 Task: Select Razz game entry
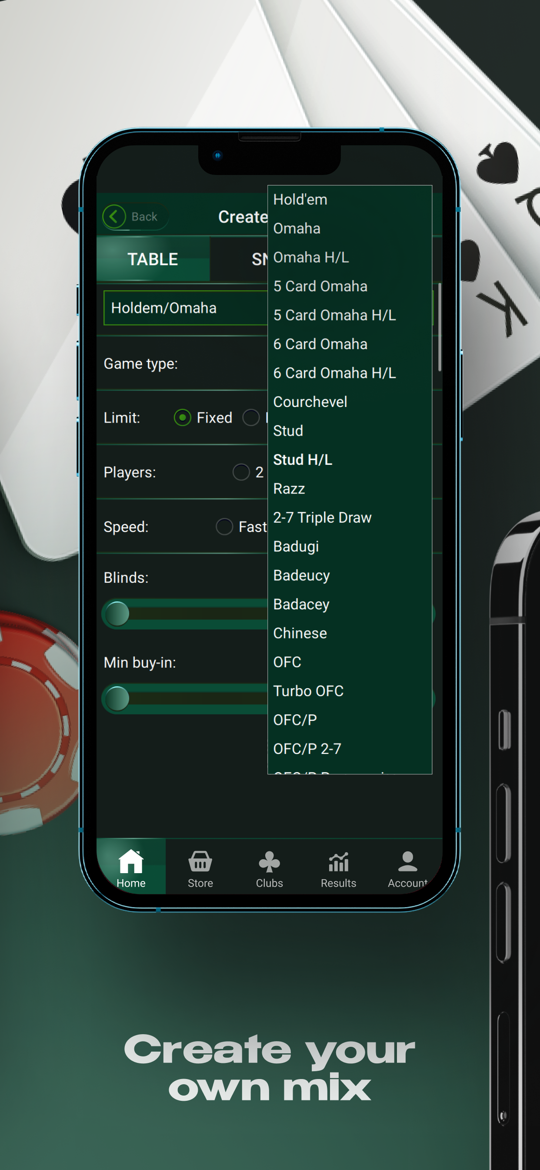[350, 489]
